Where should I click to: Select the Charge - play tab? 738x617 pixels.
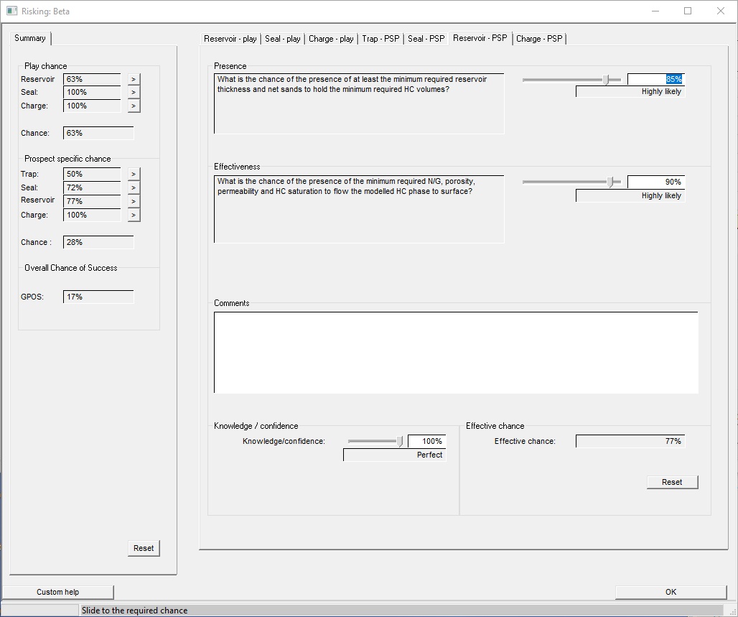pyautogui.click(x=331, y=39)
